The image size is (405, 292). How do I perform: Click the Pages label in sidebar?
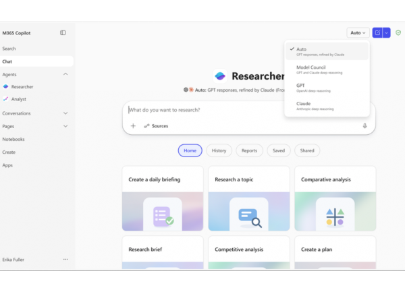pos(8,126)
